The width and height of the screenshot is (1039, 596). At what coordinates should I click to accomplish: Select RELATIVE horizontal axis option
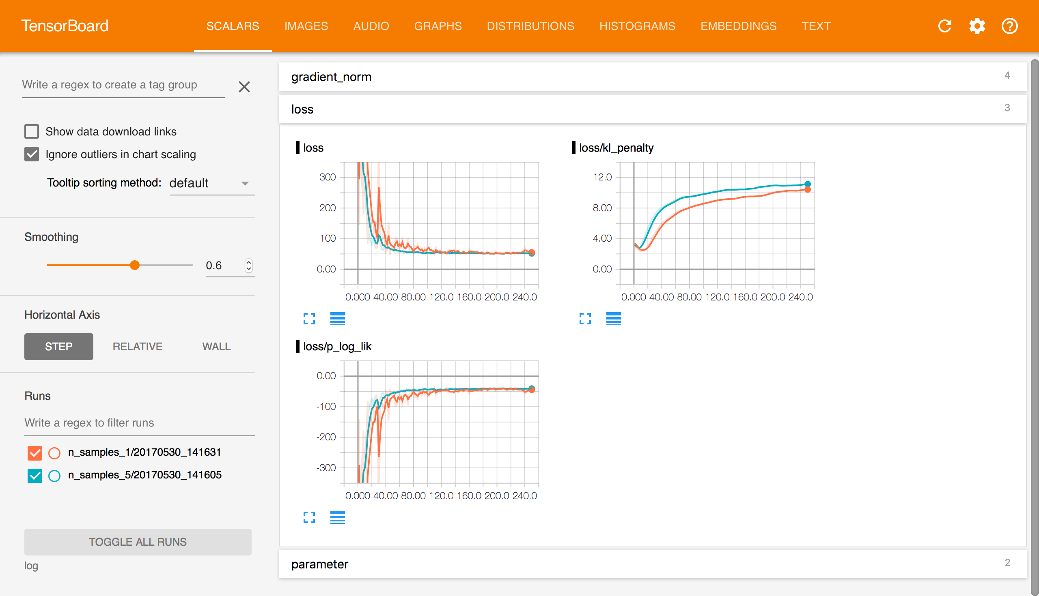pos(137,346)
